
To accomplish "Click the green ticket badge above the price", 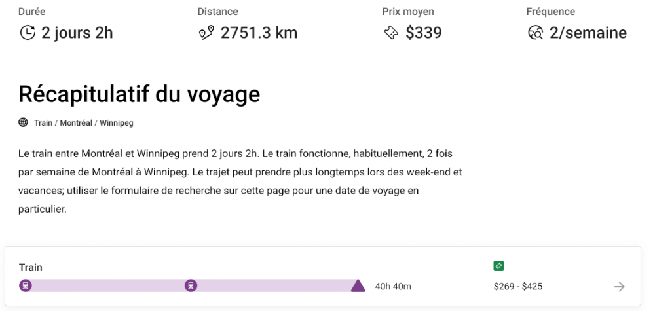I will (498, 266).
